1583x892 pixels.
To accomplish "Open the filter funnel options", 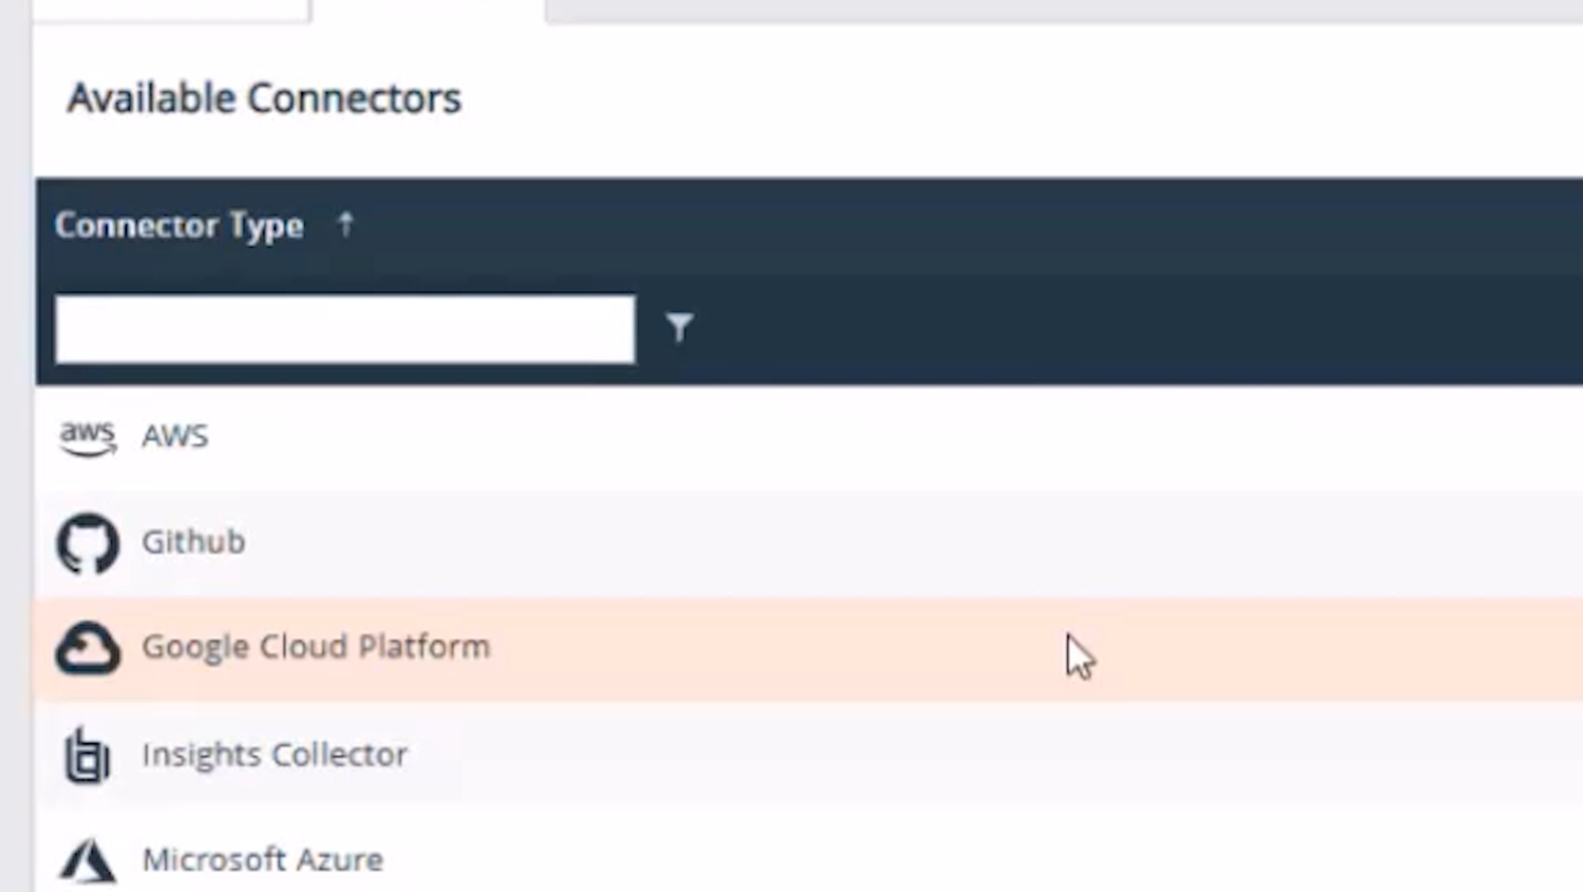I will click(x=679, y=326).
